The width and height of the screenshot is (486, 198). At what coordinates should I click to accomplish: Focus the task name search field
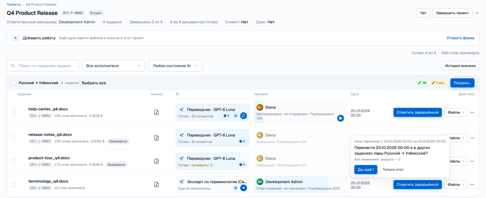point(43,66)
